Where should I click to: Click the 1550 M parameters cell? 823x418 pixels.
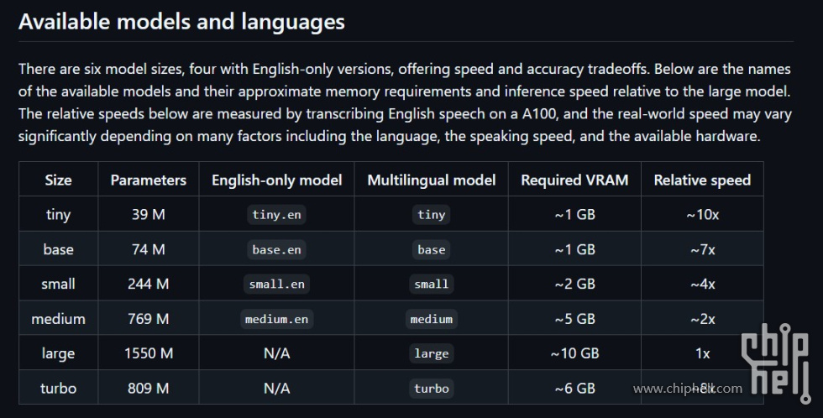coord(149,353)
